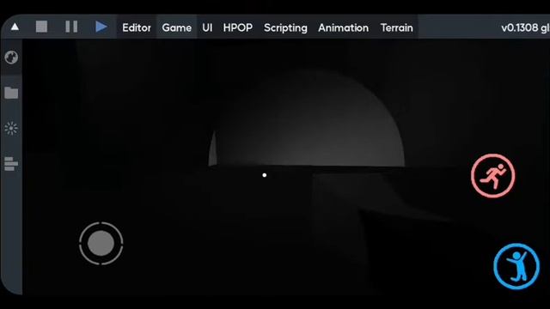Open the lighting sun icon in sidebar
The width and height of the screenshot is (550, 309).
pyautogui.click(x=11, y=129)
